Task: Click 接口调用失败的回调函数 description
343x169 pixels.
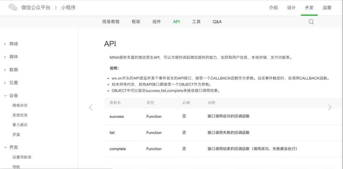Action: pyautogui.click(x=228, y=133)
